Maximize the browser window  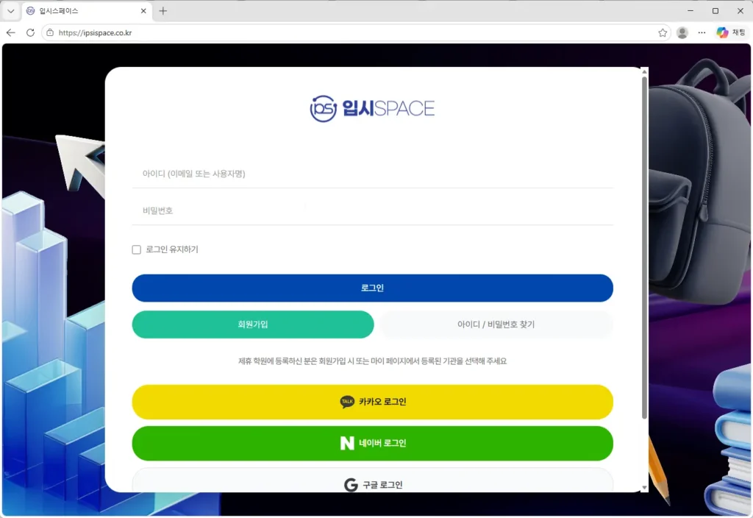[715, 10]
